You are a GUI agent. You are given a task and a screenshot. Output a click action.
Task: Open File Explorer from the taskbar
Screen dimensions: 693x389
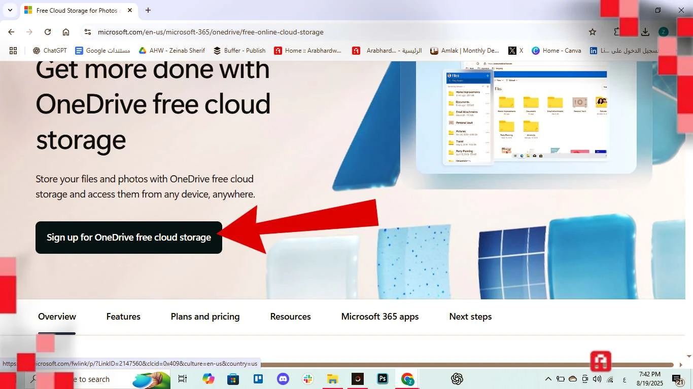[x=332, y=379]
